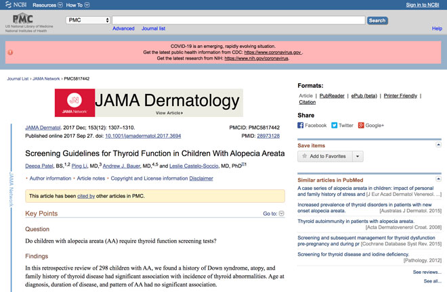This screenshot has height=292, width=447.
Task: Go to JAMA Network breadcrumb
Action: click(x=46, y=78)
